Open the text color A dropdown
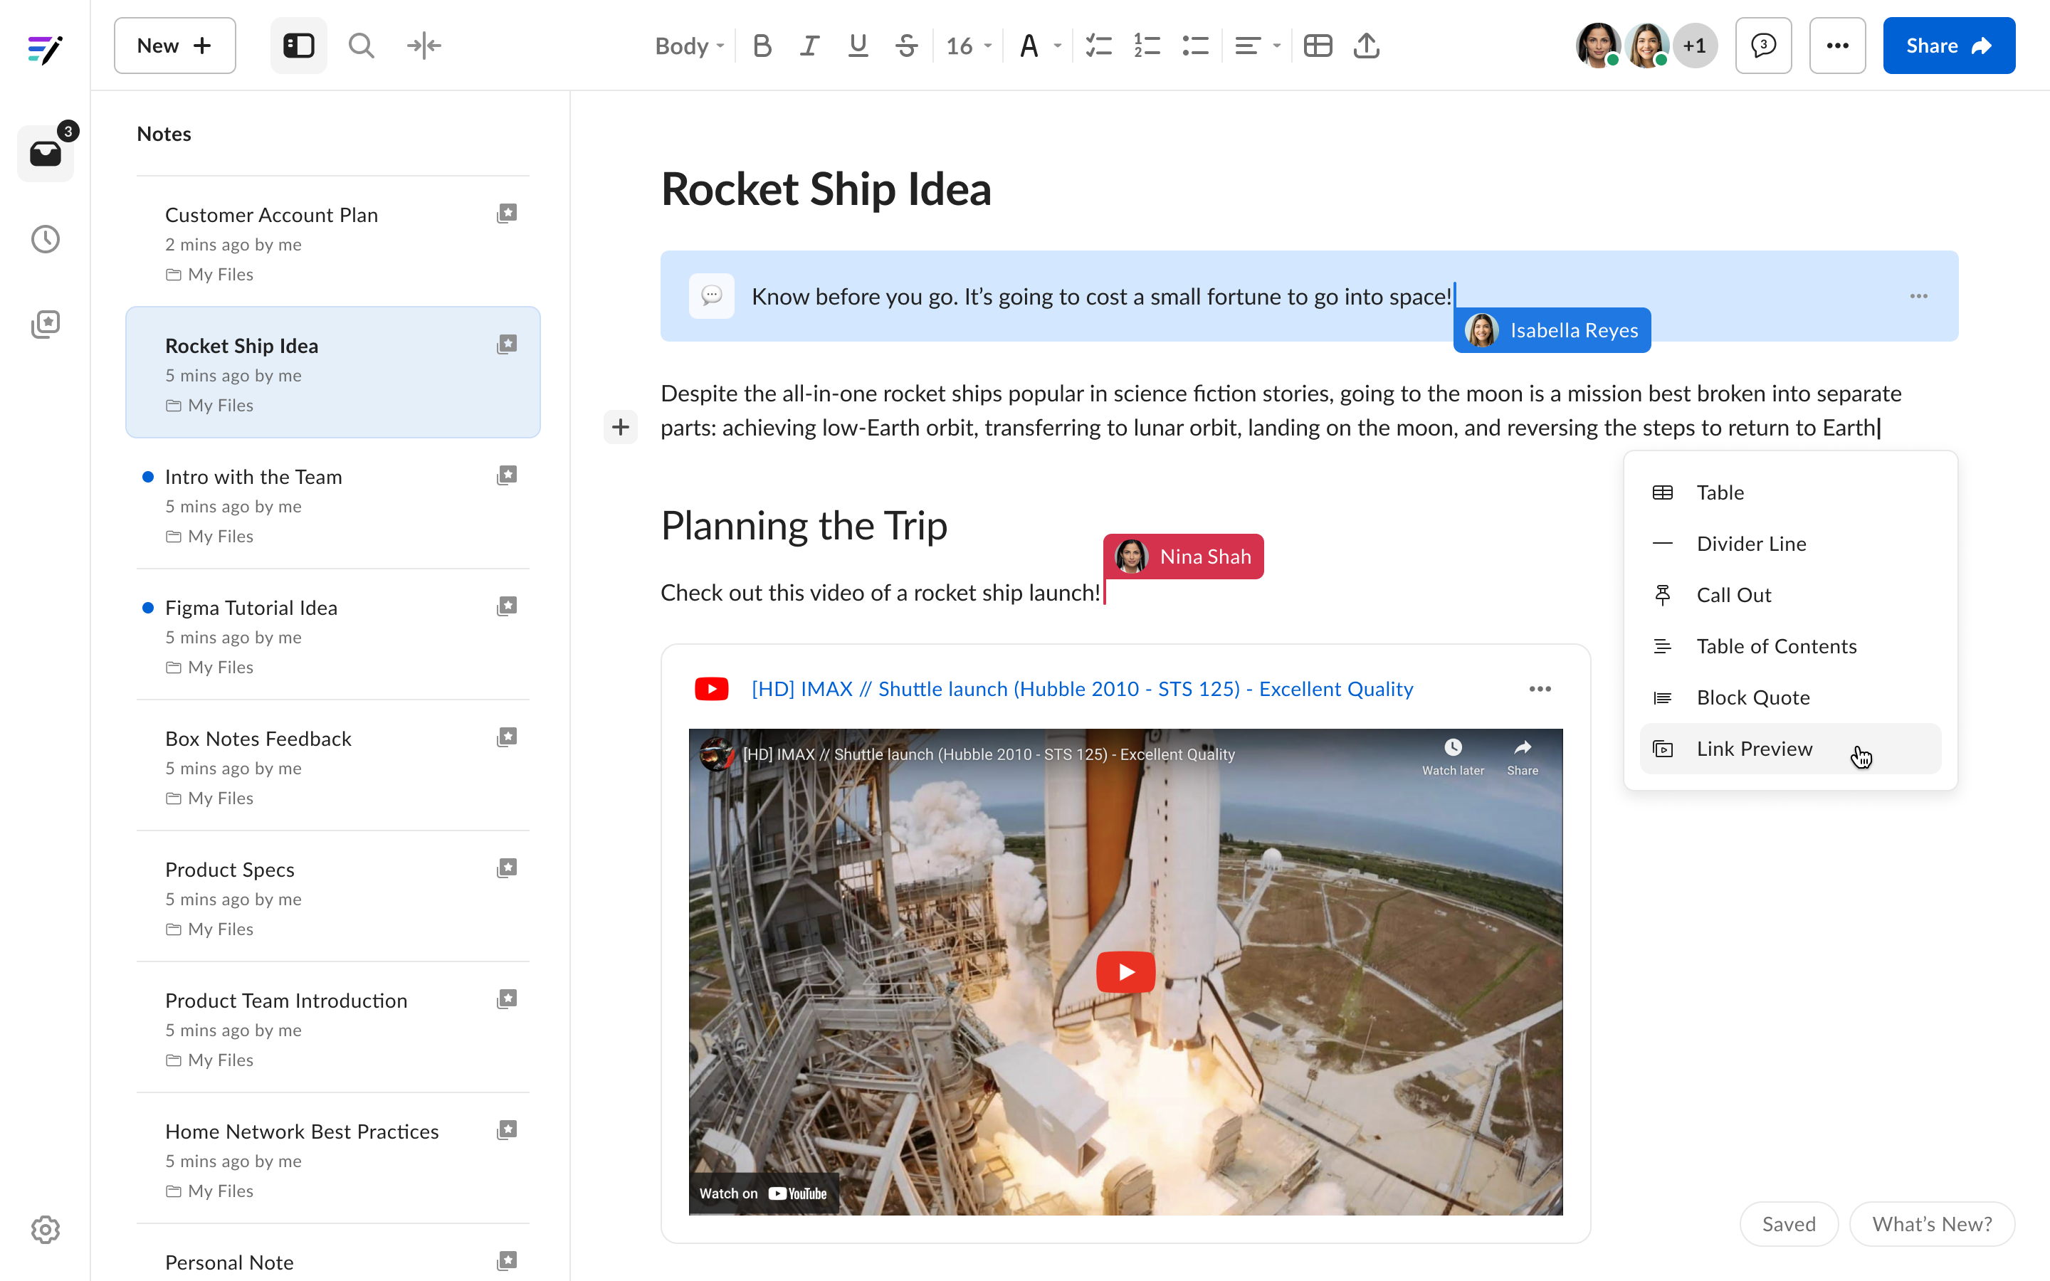2050x1281 pixels. pos(1039,46)
